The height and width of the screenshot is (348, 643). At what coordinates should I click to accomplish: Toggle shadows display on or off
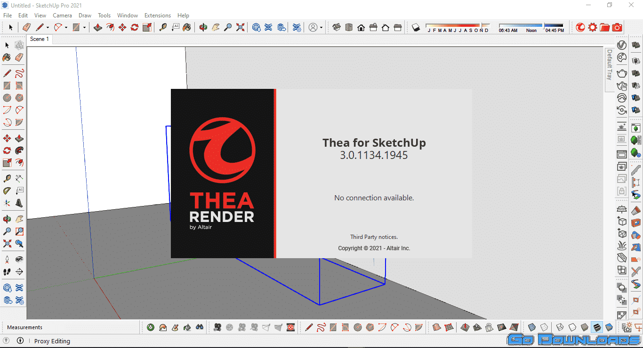(416, 27)
